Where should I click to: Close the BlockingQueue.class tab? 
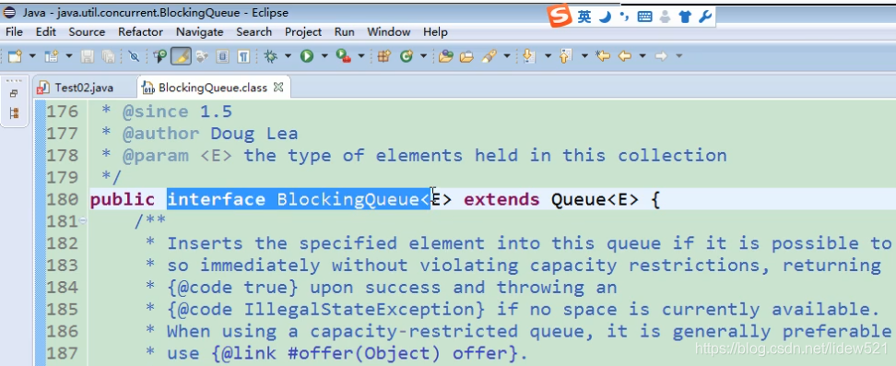coord(278,88)
